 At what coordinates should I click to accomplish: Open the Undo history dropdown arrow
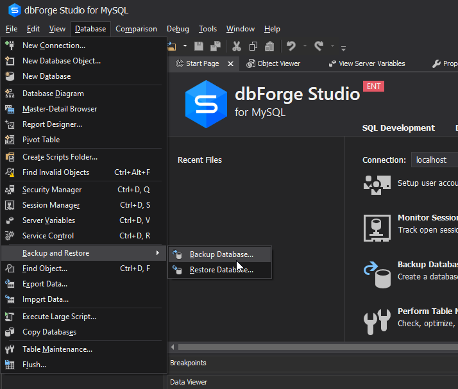point(305,46)
